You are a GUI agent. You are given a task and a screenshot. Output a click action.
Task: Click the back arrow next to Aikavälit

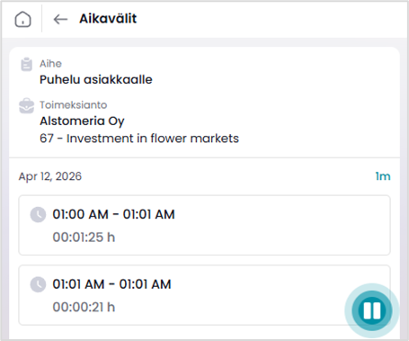click(60, 20)
